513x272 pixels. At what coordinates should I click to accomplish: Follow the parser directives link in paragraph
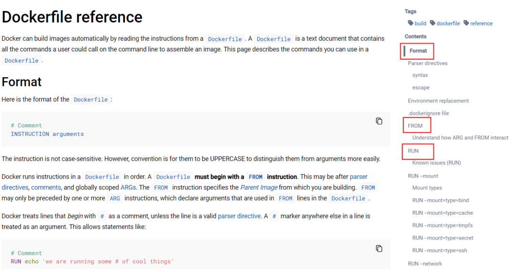tap(359, 177)
